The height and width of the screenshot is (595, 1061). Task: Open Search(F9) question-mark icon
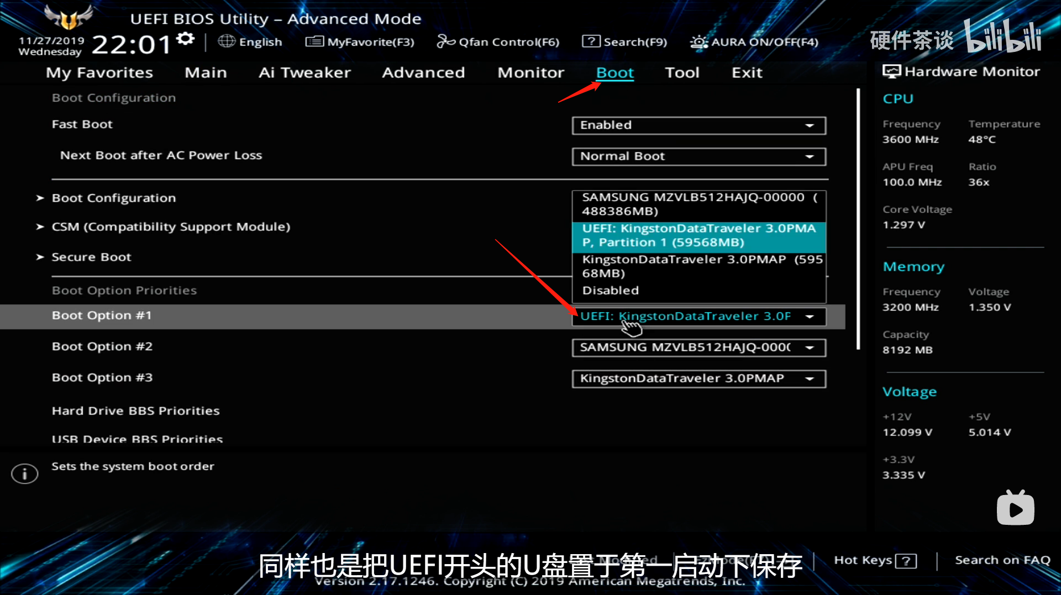click(x=591, y=41)
